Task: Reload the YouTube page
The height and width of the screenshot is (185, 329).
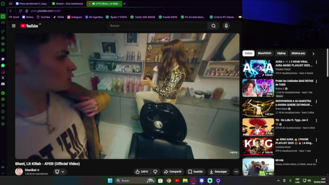Action: [21, 11]
